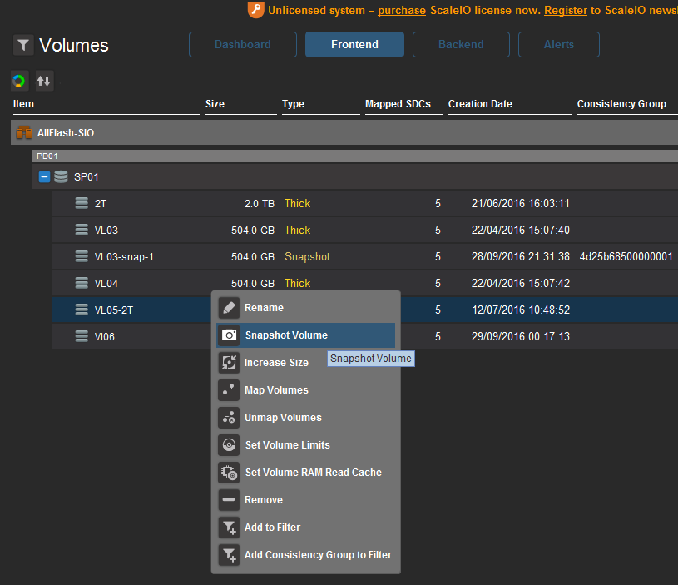Choose Rename from the context menu
678x585 pixels.
point(305,307)
